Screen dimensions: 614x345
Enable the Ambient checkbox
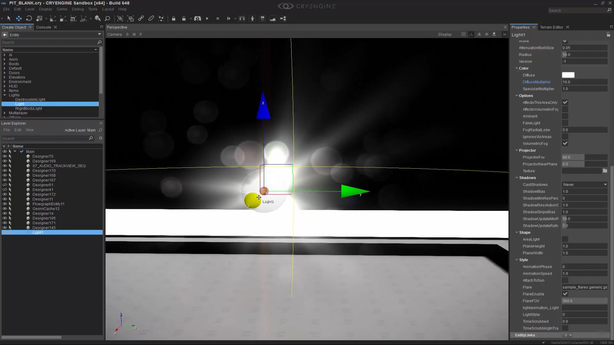(565, 116)
